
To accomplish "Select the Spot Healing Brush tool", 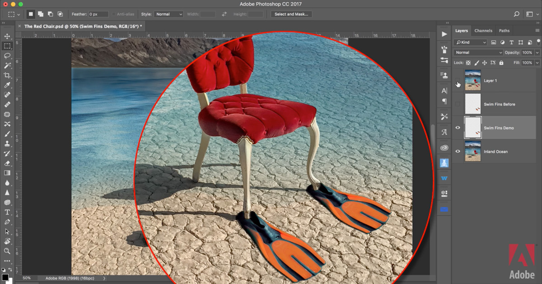I will [7, 95].
